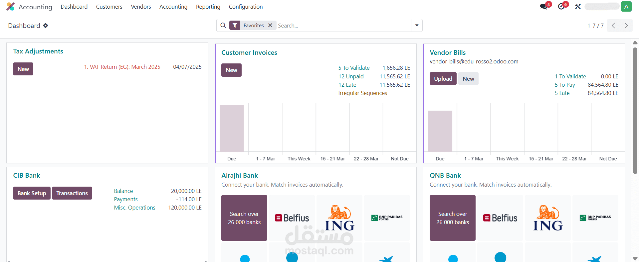Open the Accounting menu item
This screenshot has width=639, height=262.
pyautogui.click(x=173, y=7)
